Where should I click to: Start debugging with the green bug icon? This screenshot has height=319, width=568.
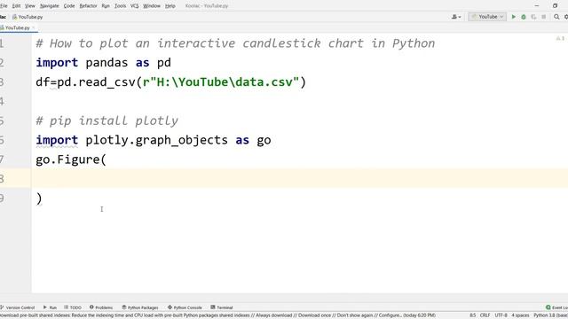(x=524, y=17)
